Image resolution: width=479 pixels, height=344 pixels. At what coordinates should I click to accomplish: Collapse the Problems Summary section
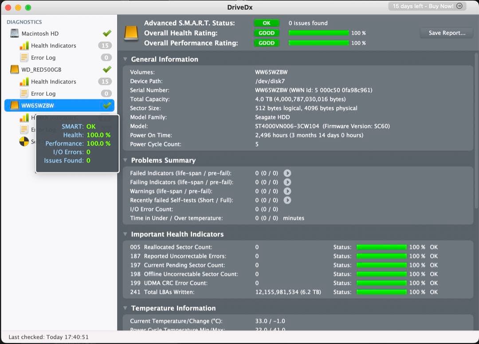(x=125, y=160)
